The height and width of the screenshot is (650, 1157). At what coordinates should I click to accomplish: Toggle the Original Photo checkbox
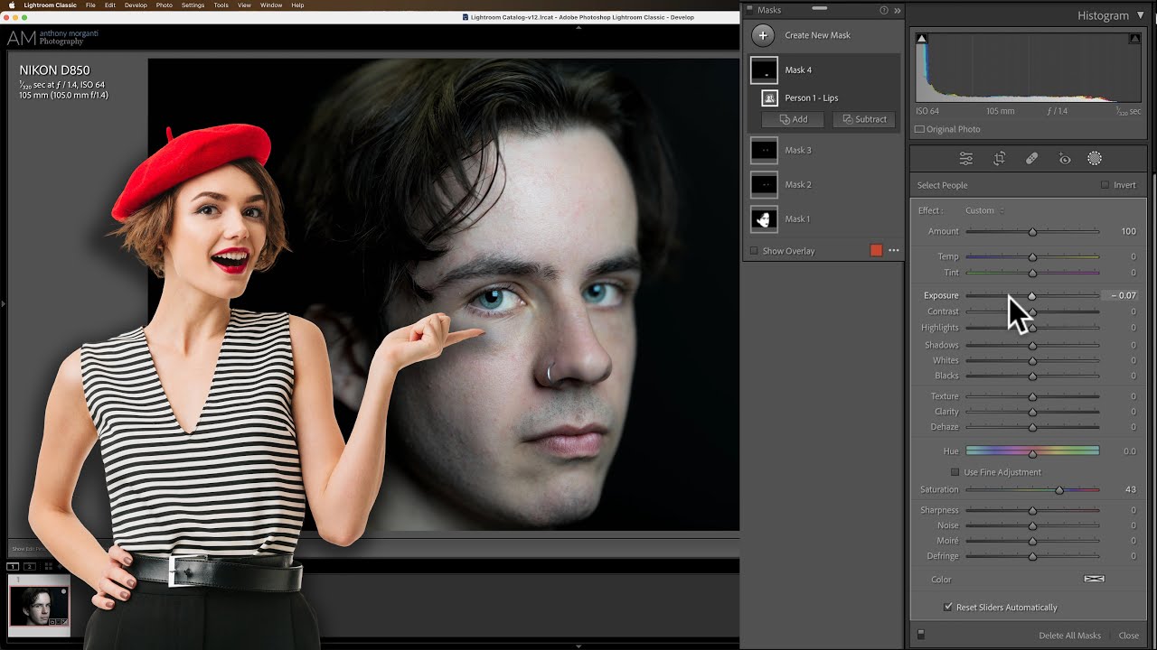[920, 129]
